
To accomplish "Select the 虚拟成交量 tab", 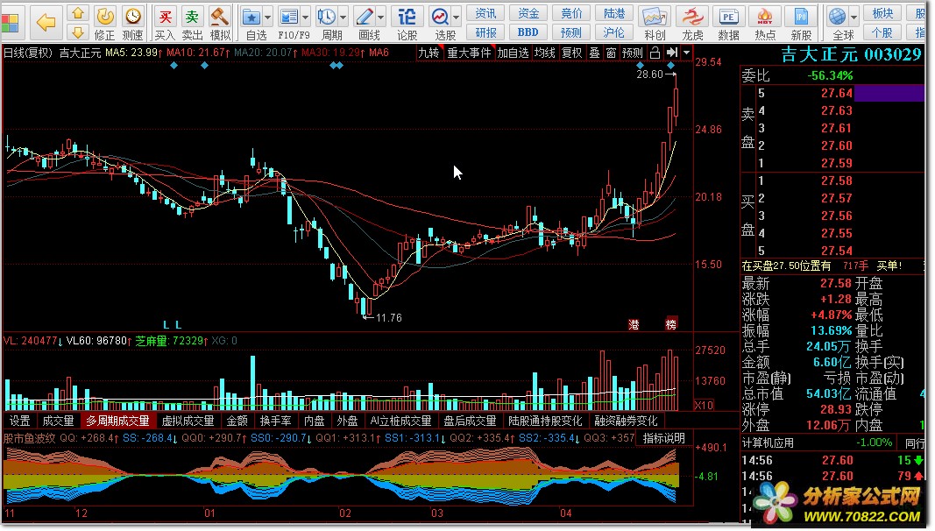I will click(188, 421).
